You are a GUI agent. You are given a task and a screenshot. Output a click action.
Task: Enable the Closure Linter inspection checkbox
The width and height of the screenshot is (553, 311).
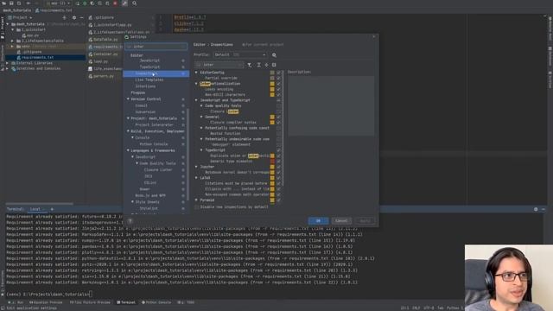point(278,111)
